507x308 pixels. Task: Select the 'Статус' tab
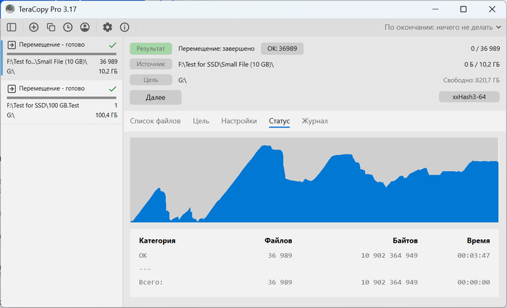[x=279, y=121]
